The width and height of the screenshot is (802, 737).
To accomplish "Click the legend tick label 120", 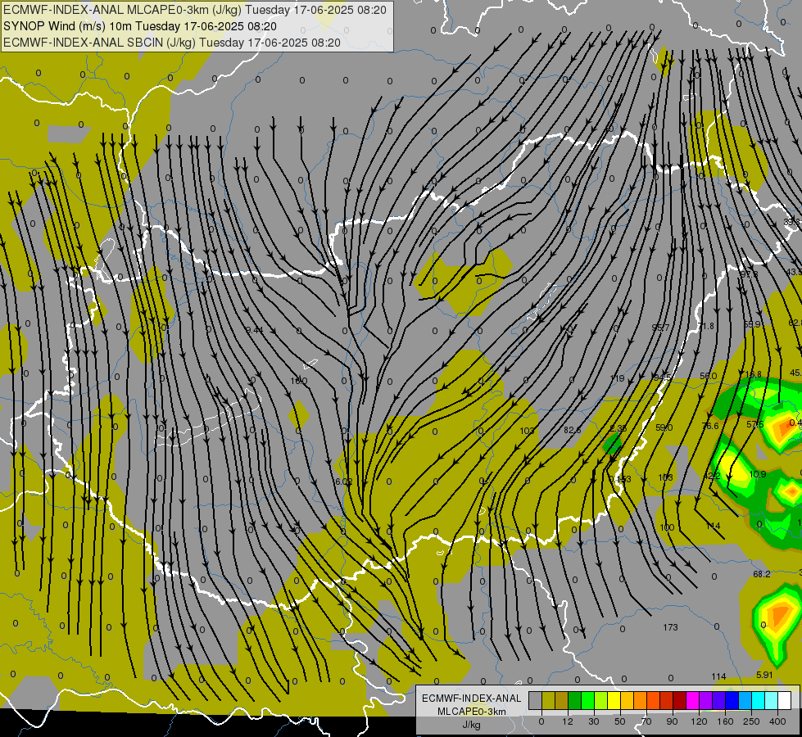I will pos(700,721).
